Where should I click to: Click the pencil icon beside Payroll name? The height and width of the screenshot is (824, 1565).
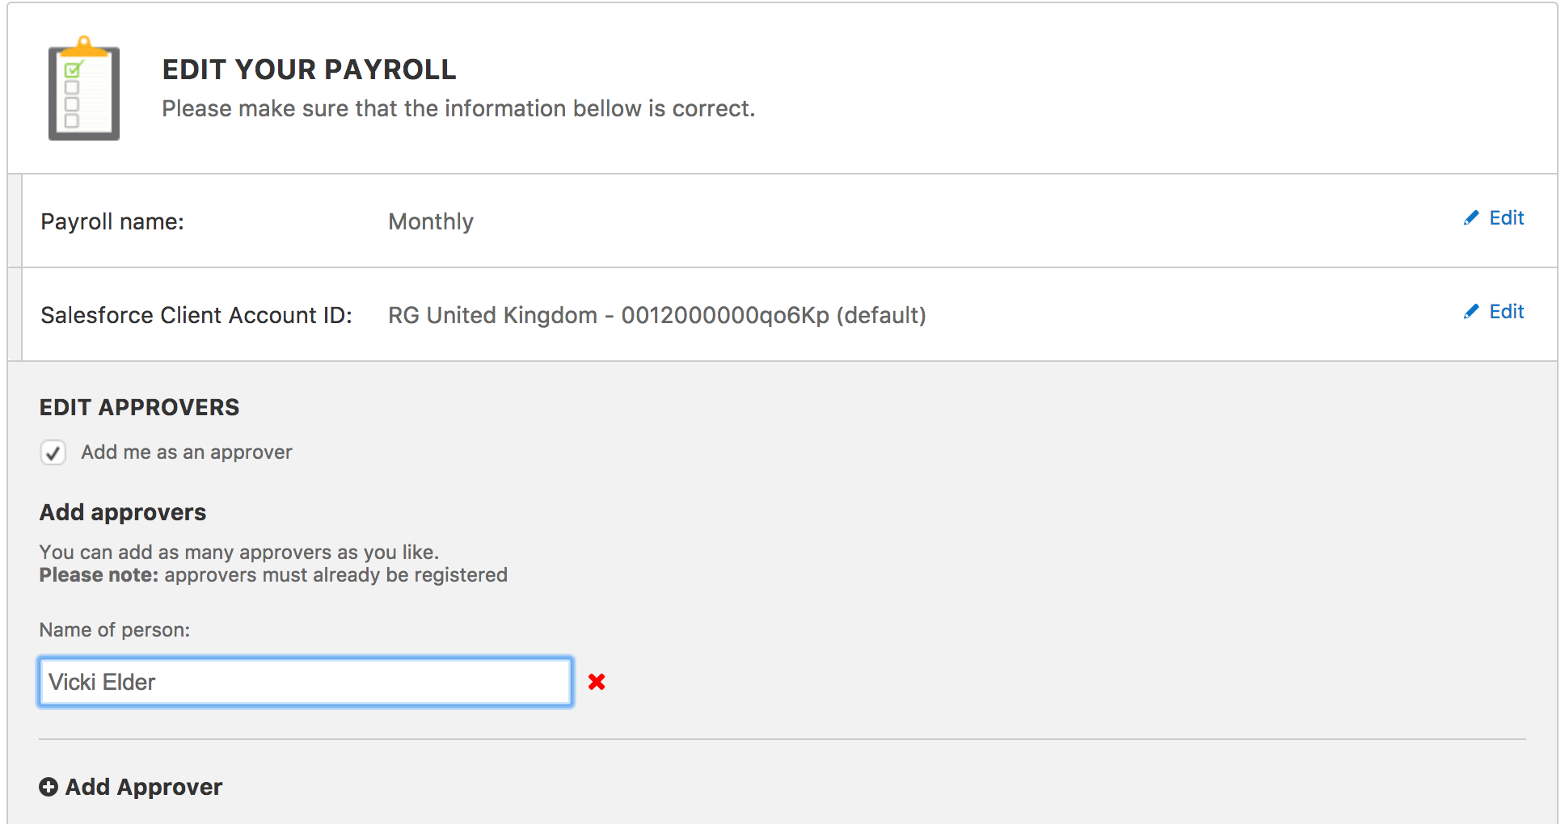tap(1471, 218)
